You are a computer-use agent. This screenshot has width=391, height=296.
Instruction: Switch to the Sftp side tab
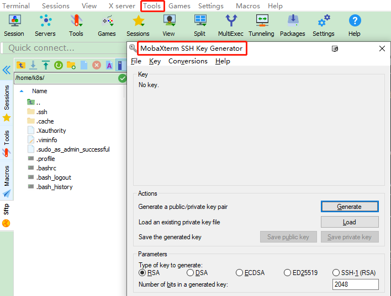click(x=7, y=215)
